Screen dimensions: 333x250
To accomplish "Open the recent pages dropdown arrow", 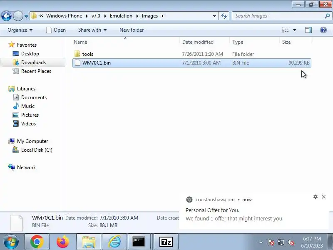I will 26,16.
